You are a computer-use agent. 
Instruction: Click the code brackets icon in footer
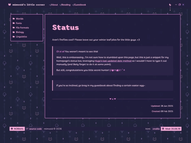click(27, 129)
